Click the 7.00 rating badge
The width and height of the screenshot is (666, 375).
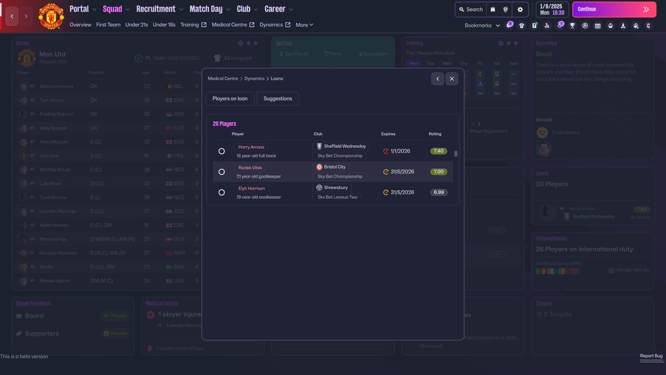coord(438,172)
